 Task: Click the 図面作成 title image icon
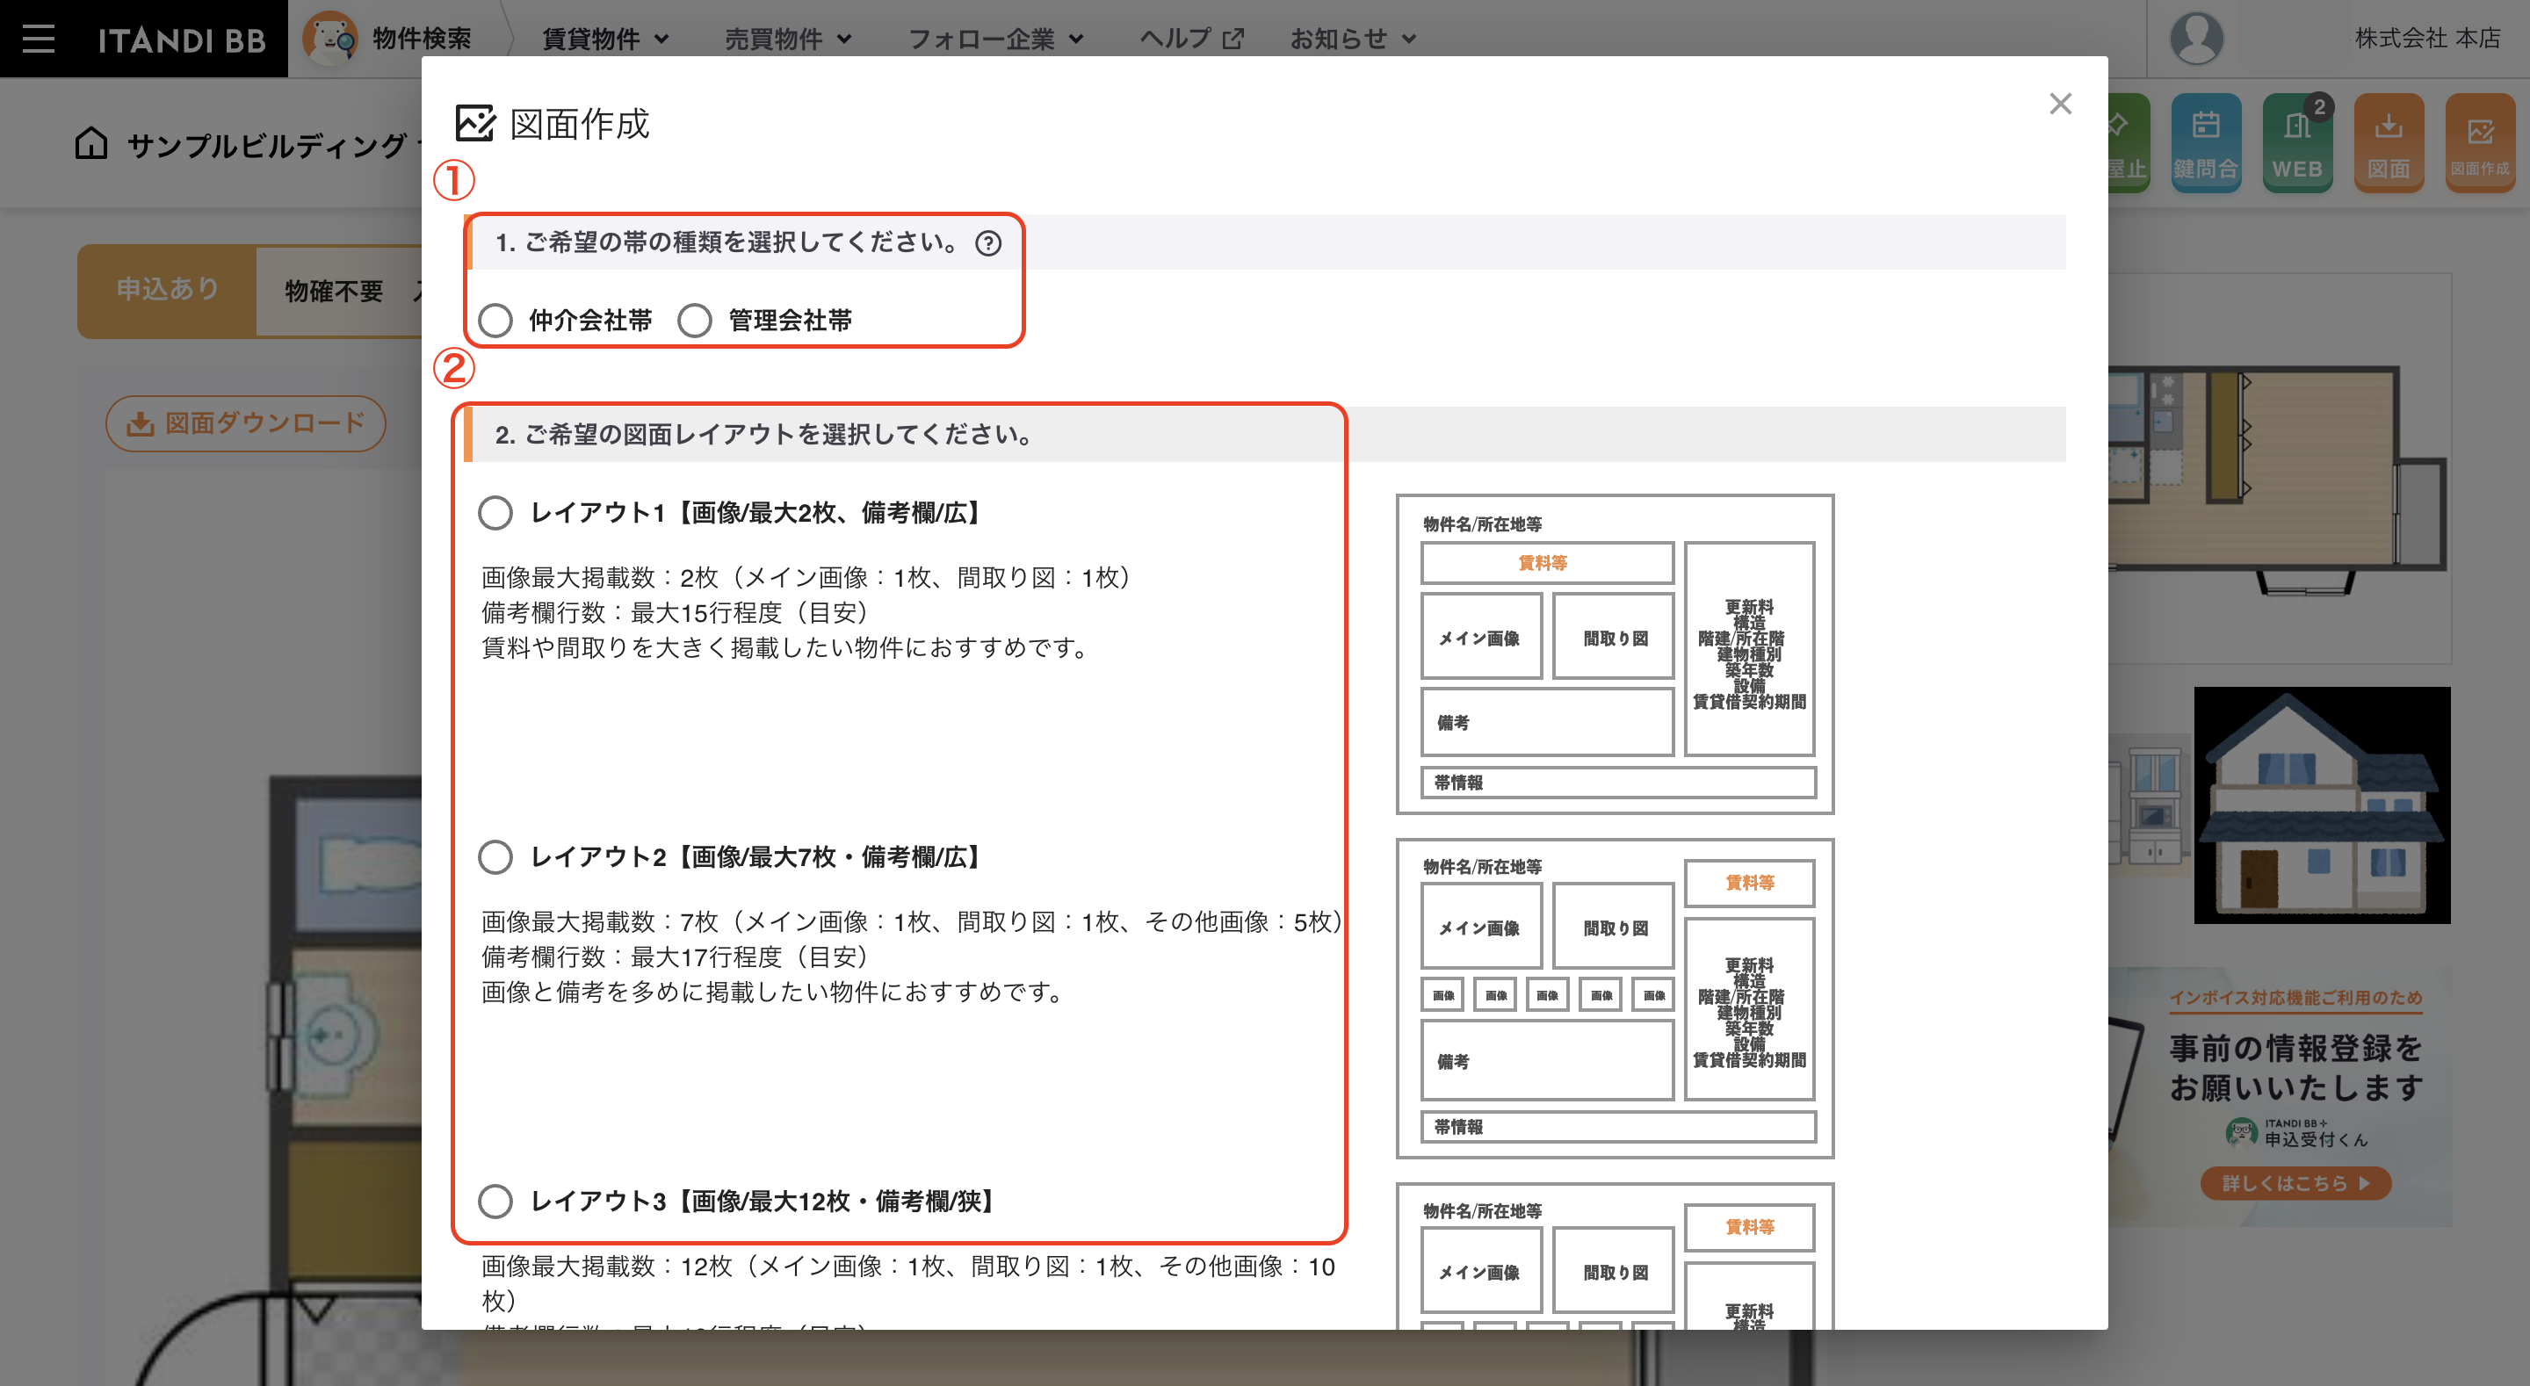tap(475, 124)
